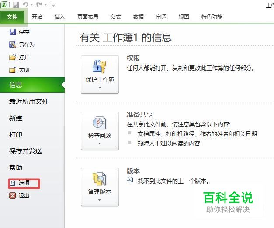Click the 权限 heading text
The height and width of the screenshot is (228, 274).
coord(133,58)
